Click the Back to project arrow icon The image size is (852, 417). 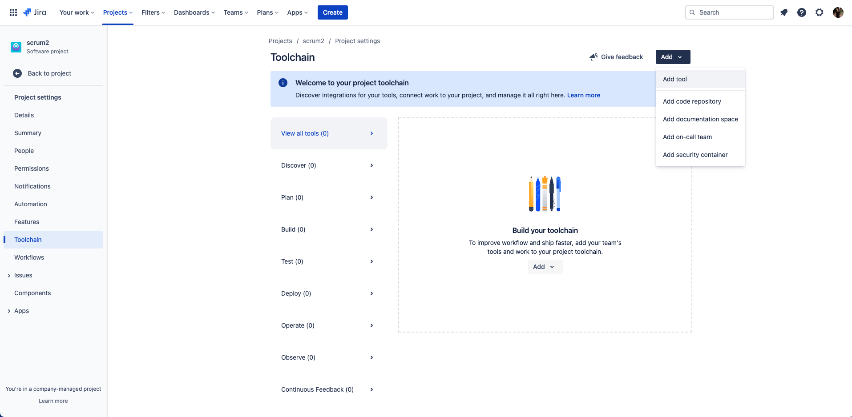click(x=17, y=73)
